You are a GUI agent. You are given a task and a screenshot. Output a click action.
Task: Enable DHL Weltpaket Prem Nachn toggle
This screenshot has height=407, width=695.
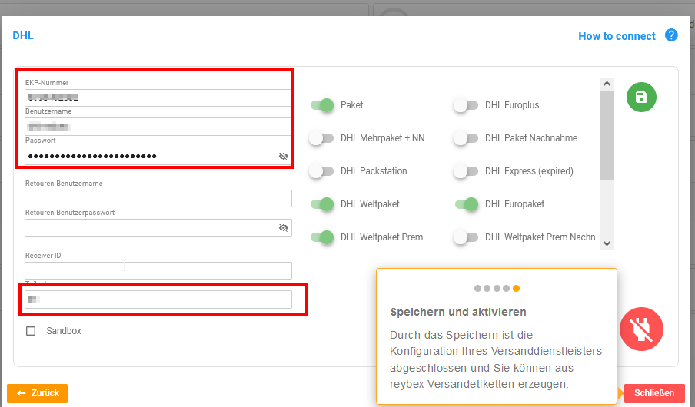466,237
